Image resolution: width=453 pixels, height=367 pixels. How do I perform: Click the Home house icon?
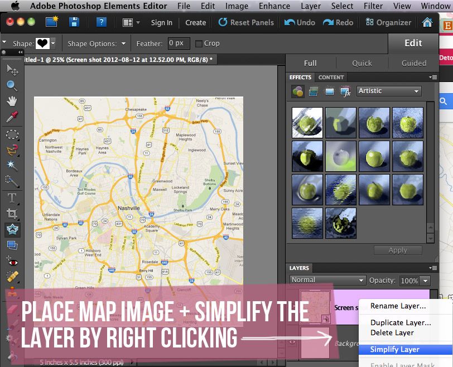[x=427, y=22]
